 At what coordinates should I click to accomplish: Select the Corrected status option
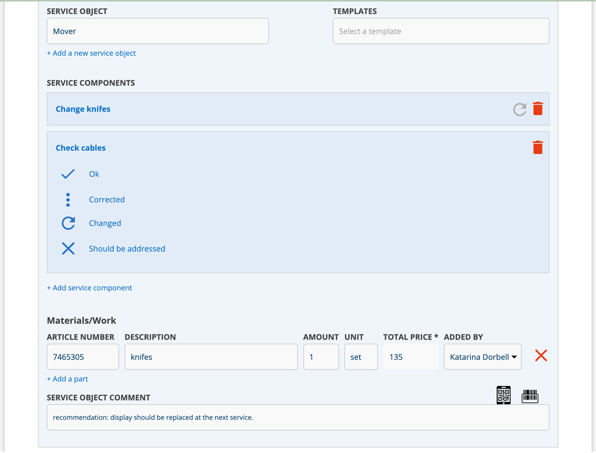(x=107, y=200)
